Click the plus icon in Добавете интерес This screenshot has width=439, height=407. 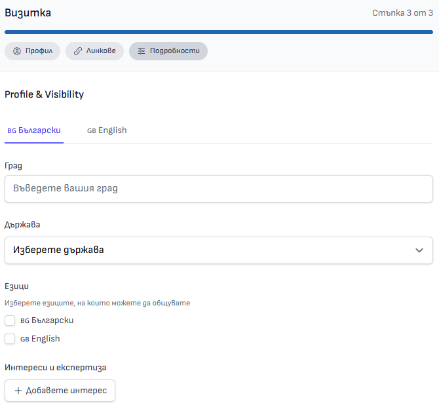[18, 391]
